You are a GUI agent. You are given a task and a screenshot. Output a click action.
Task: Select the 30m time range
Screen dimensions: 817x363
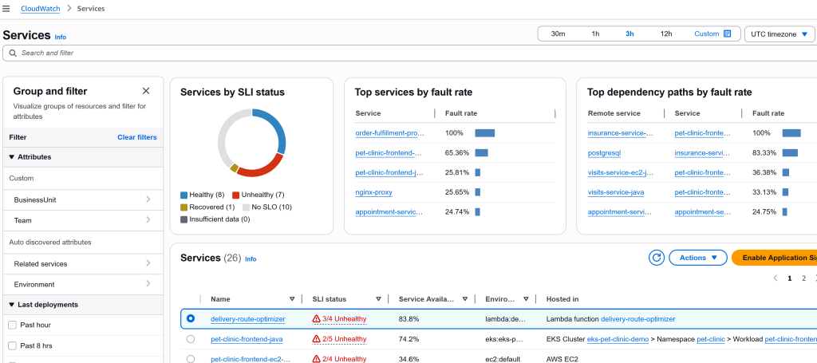(558, 34)
